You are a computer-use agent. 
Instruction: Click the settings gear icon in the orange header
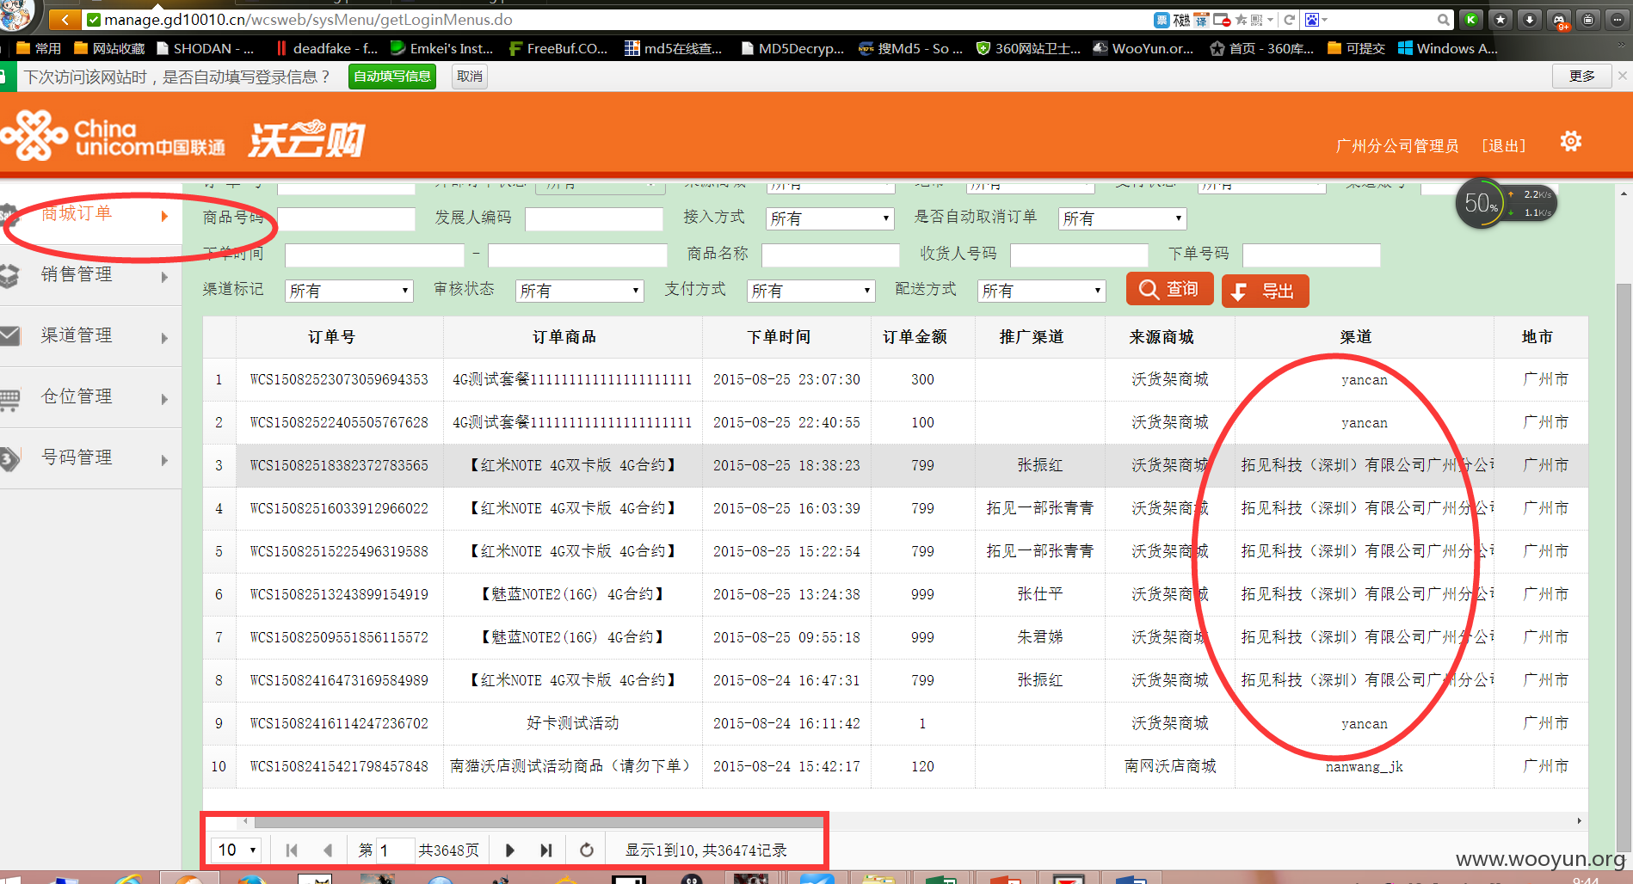[x=1571, y=141]
